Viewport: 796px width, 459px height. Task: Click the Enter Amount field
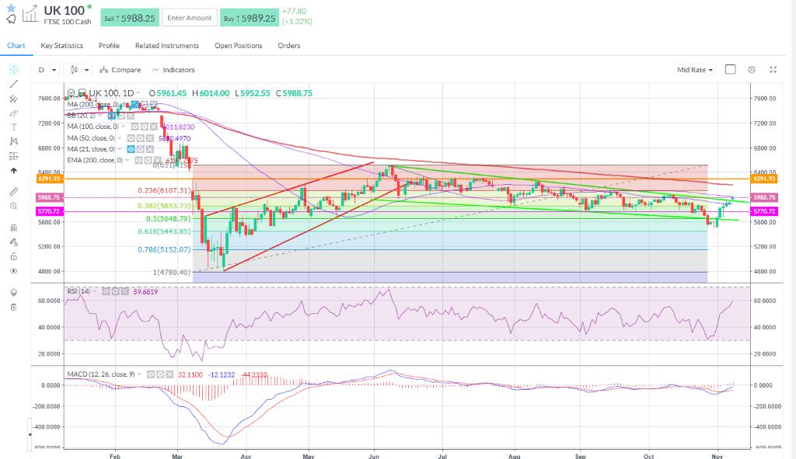[x=190, y=18]
